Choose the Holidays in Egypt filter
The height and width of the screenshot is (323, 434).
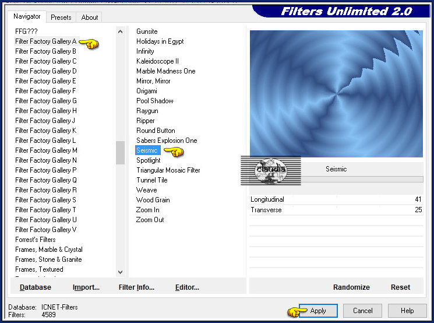tap(160, 41)
